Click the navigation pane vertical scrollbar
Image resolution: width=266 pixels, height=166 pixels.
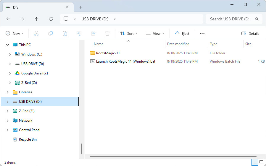pyautogui.click(x=81, y=149)
